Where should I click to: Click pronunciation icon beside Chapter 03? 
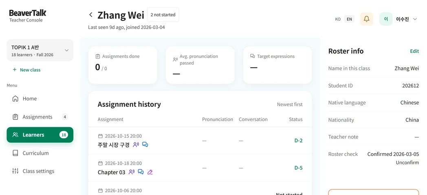(x=132, y=172)
